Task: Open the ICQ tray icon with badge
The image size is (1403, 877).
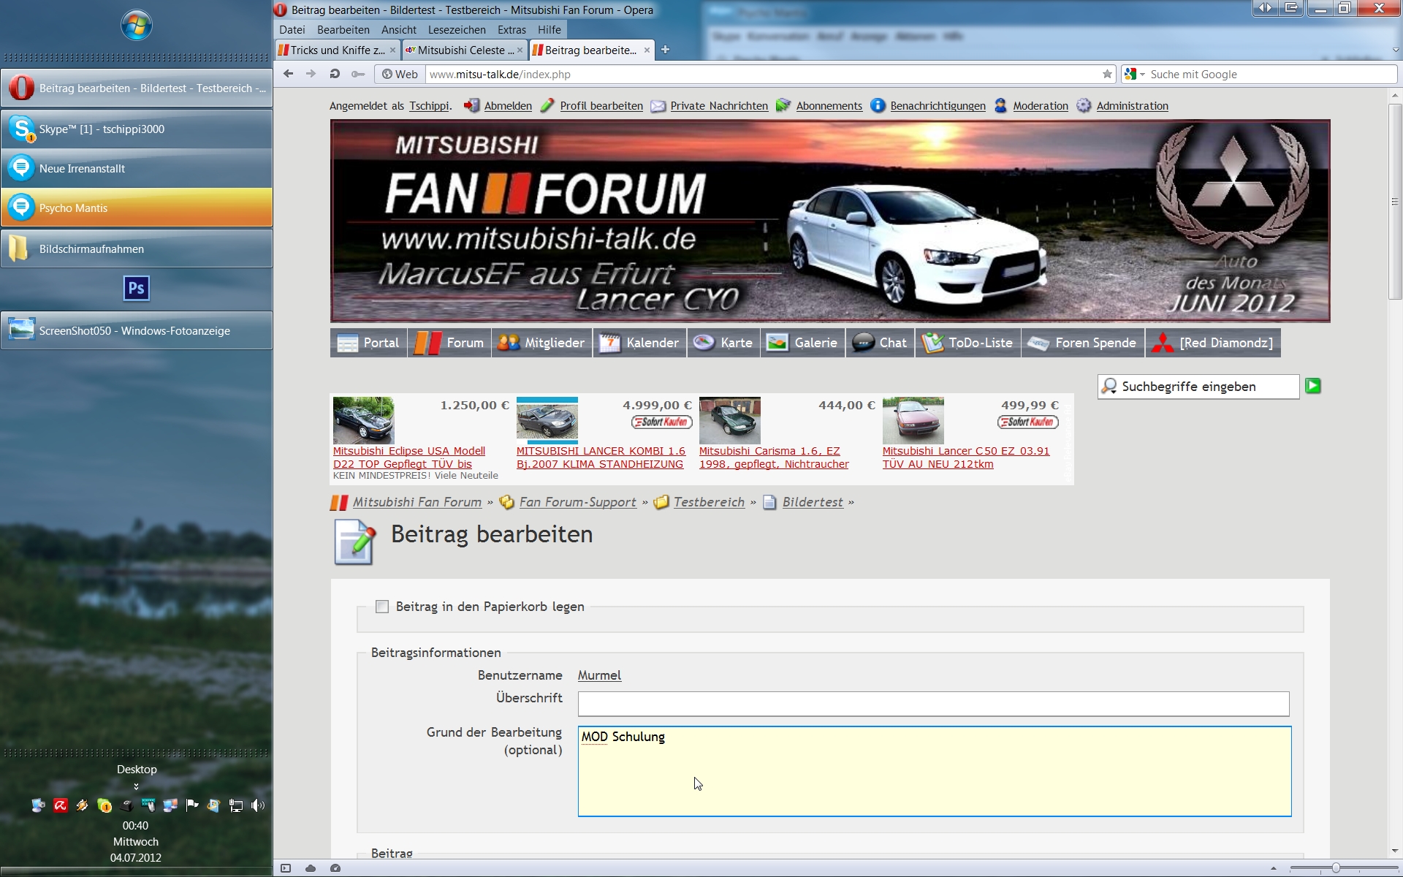Action: point(104,805)
